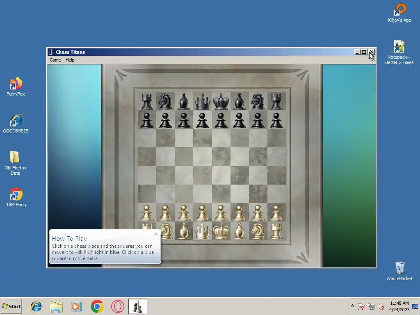
Task: Select the white pawn in front of king
Action: 221,213
